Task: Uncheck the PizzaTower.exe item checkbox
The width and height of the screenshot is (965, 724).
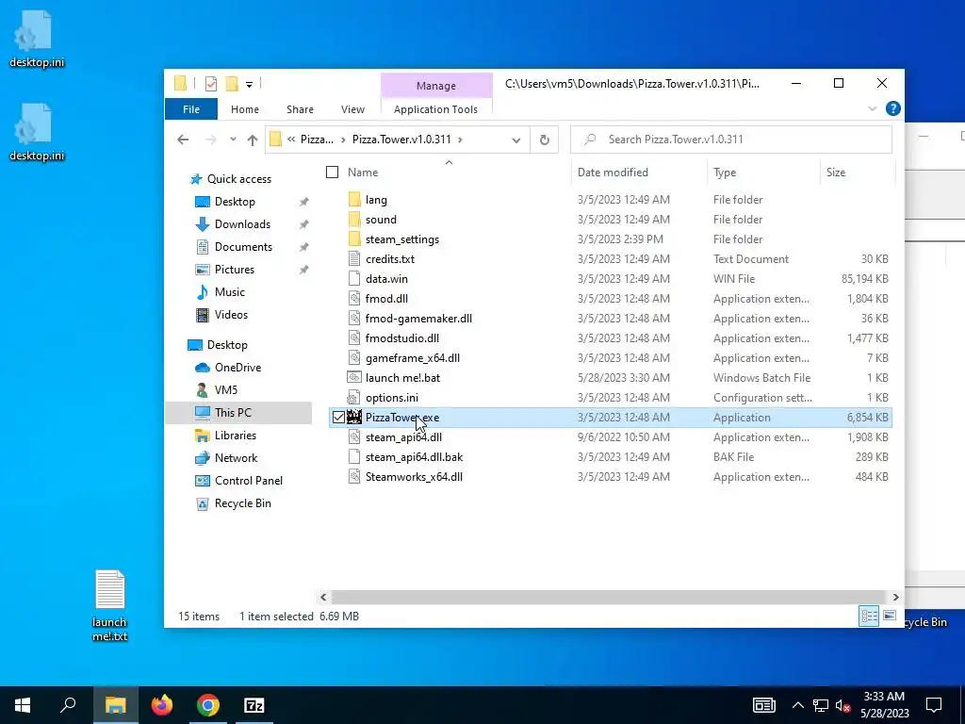Action: tap(338, 418)
